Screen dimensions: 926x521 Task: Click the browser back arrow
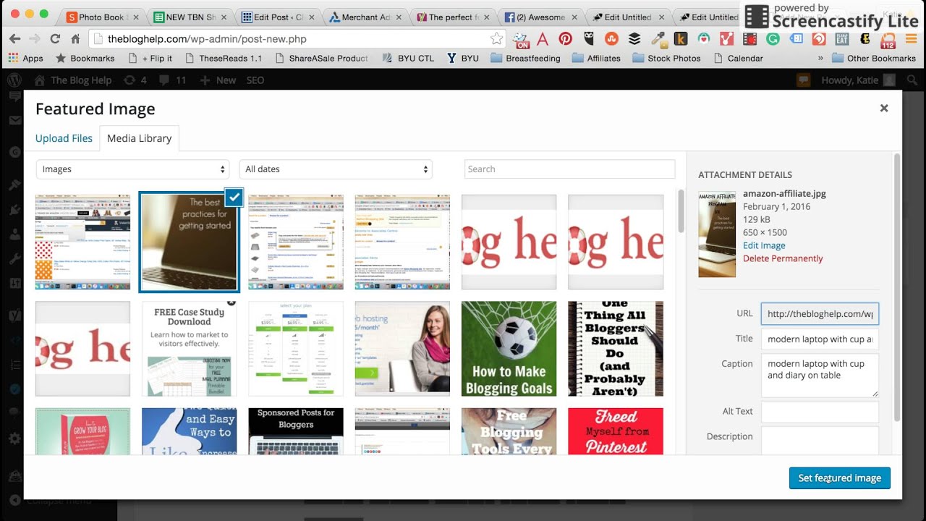tap(14, 39)
